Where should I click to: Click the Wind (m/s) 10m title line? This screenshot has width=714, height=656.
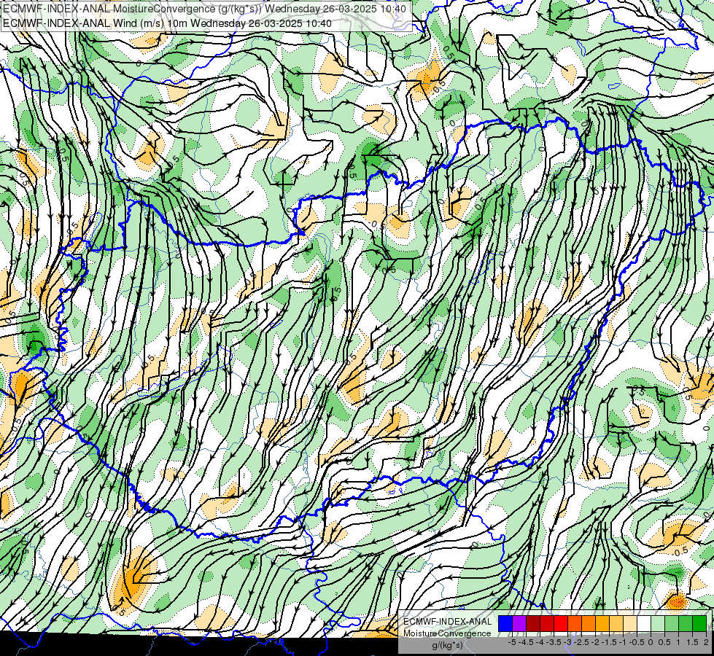167,23
